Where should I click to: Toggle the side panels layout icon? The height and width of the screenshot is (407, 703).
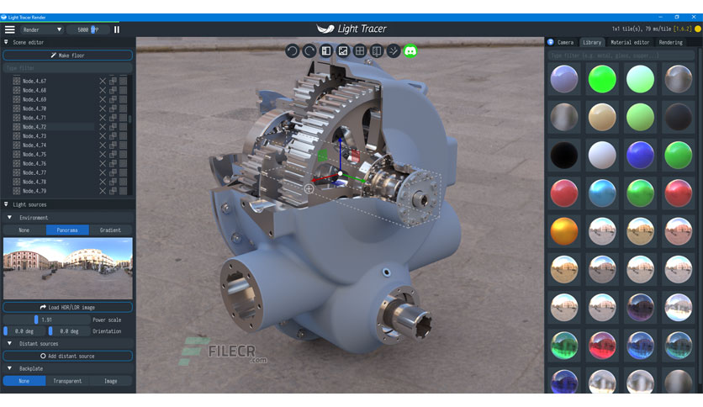point(326,50)
